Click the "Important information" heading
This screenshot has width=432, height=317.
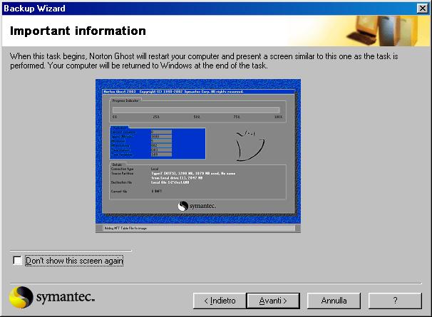click(78, 31)
